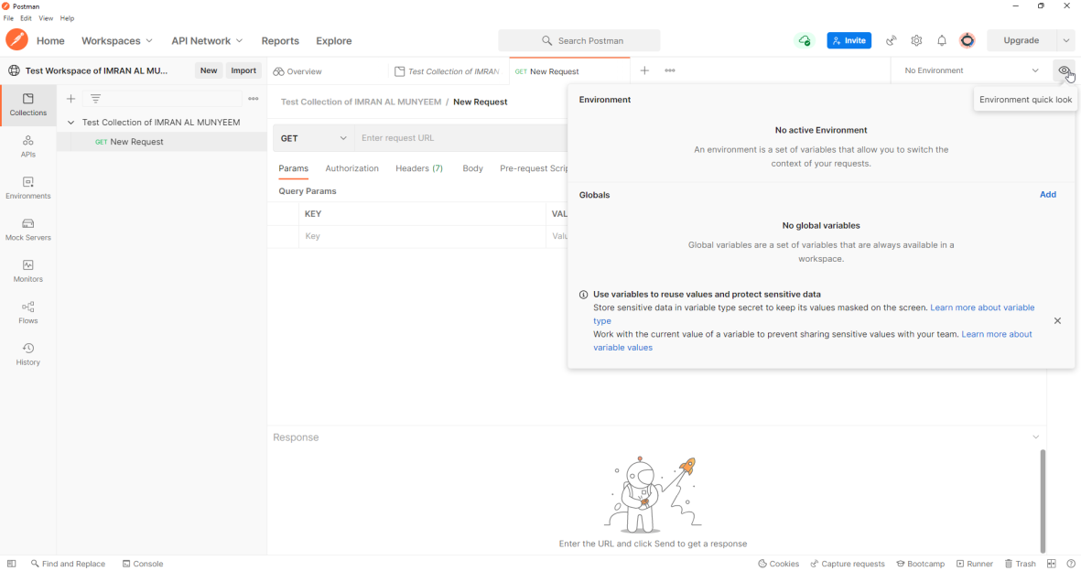The width and height of the screenshot is (1081, 571).
Task: Open the APIs sidebar panel
Action: (28, 147)
